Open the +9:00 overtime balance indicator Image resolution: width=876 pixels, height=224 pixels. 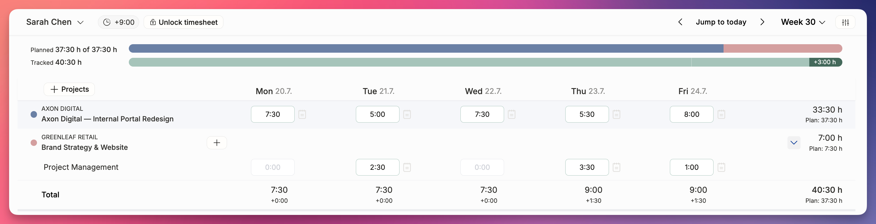[x=118, y=22]
